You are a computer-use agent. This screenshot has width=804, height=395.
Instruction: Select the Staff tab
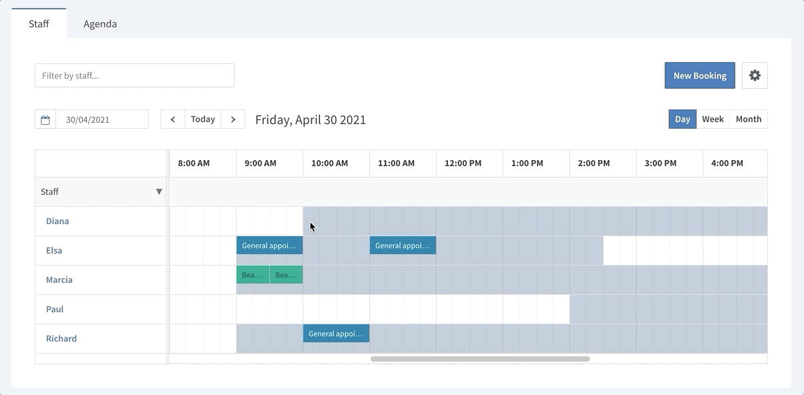pyautogui.click(x=39, y=24)
